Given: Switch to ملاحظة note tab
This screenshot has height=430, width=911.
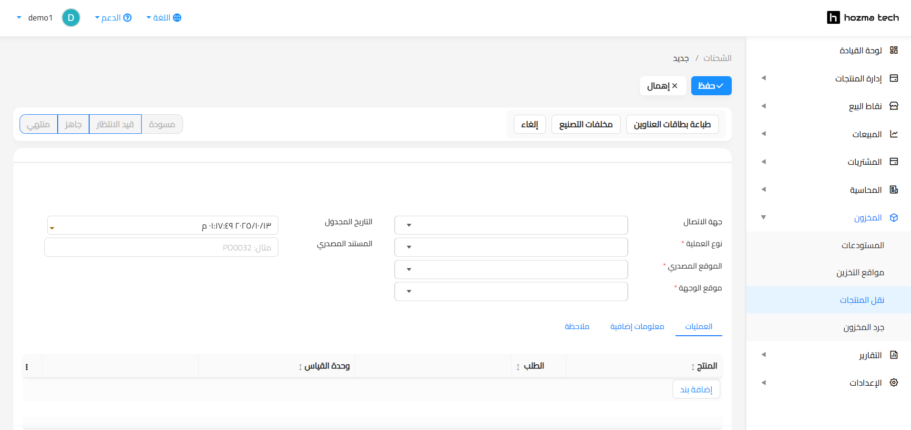Looking at the screenshot, I should coord(577,326).
